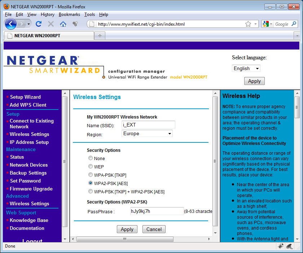Open Network Devices page
This screenshot has height=253, width=303.
pos(28,165)
